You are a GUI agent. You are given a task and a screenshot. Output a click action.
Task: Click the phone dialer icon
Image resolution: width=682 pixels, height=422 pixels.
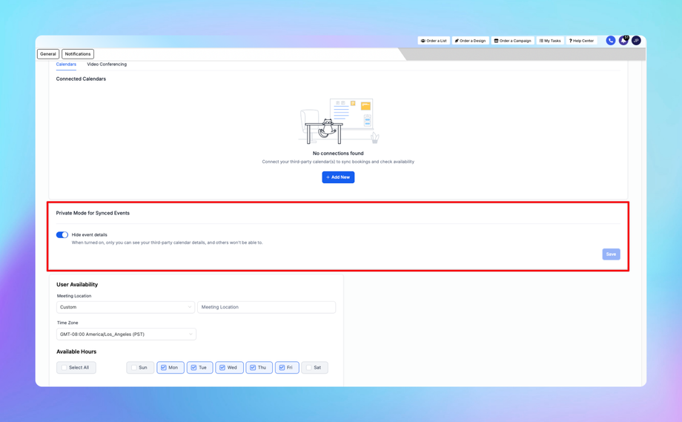click(x=611, y=41)
